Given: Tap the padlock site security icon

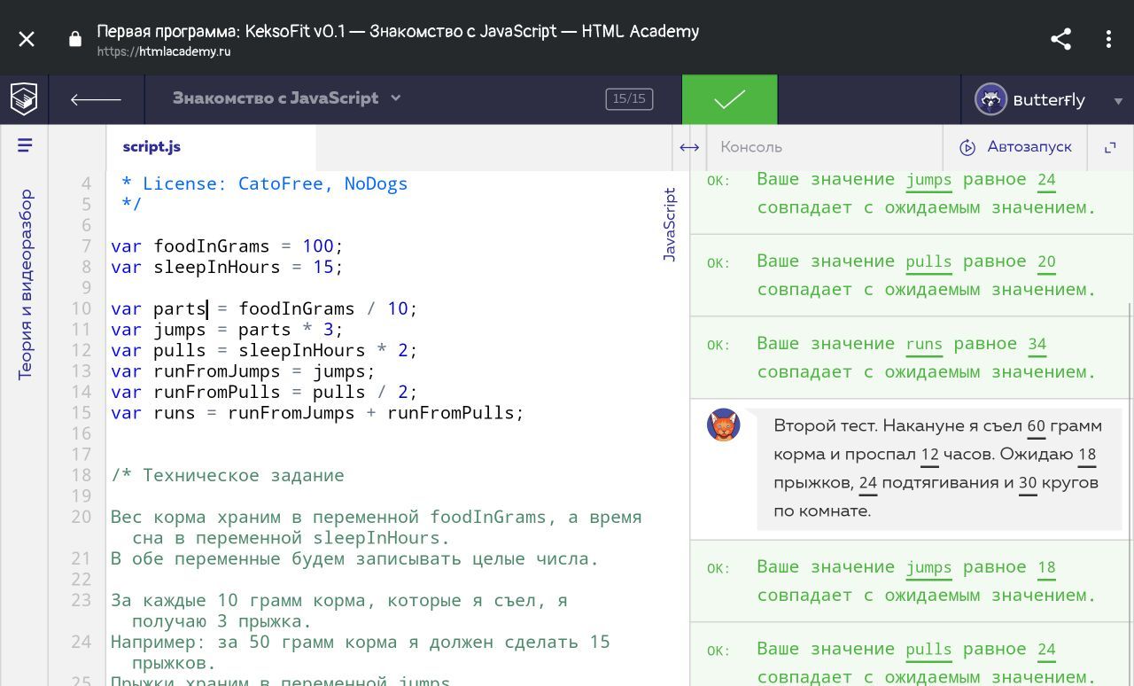Looking at the screenshot, I should (75, 39).
